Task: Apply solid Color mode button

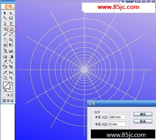Action: [x=4, y=95]
